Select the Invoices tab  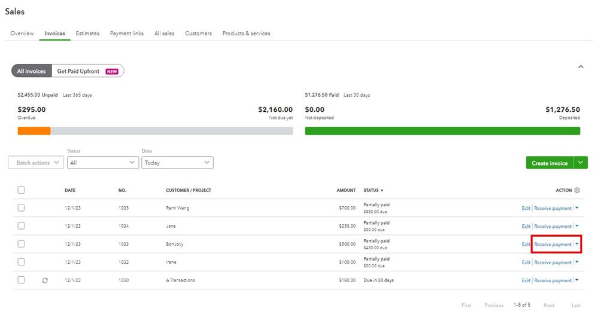[54, 33]
